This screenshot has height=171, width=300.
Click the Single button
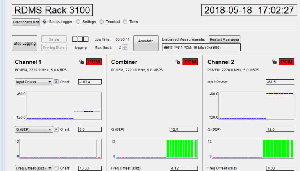(x=54, y=39)
